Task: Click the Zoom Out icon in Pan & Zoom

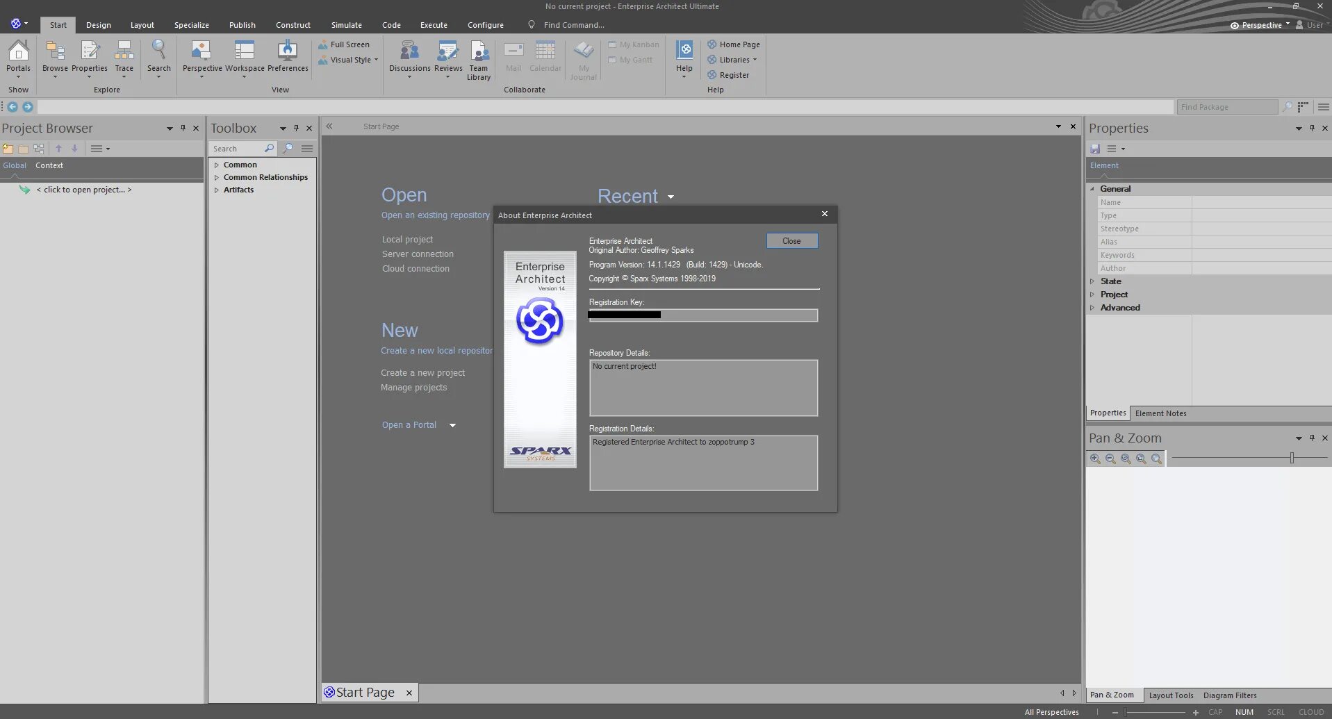Action: [x=1110, y=458]
